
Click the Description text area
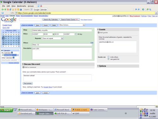point(62,53)
